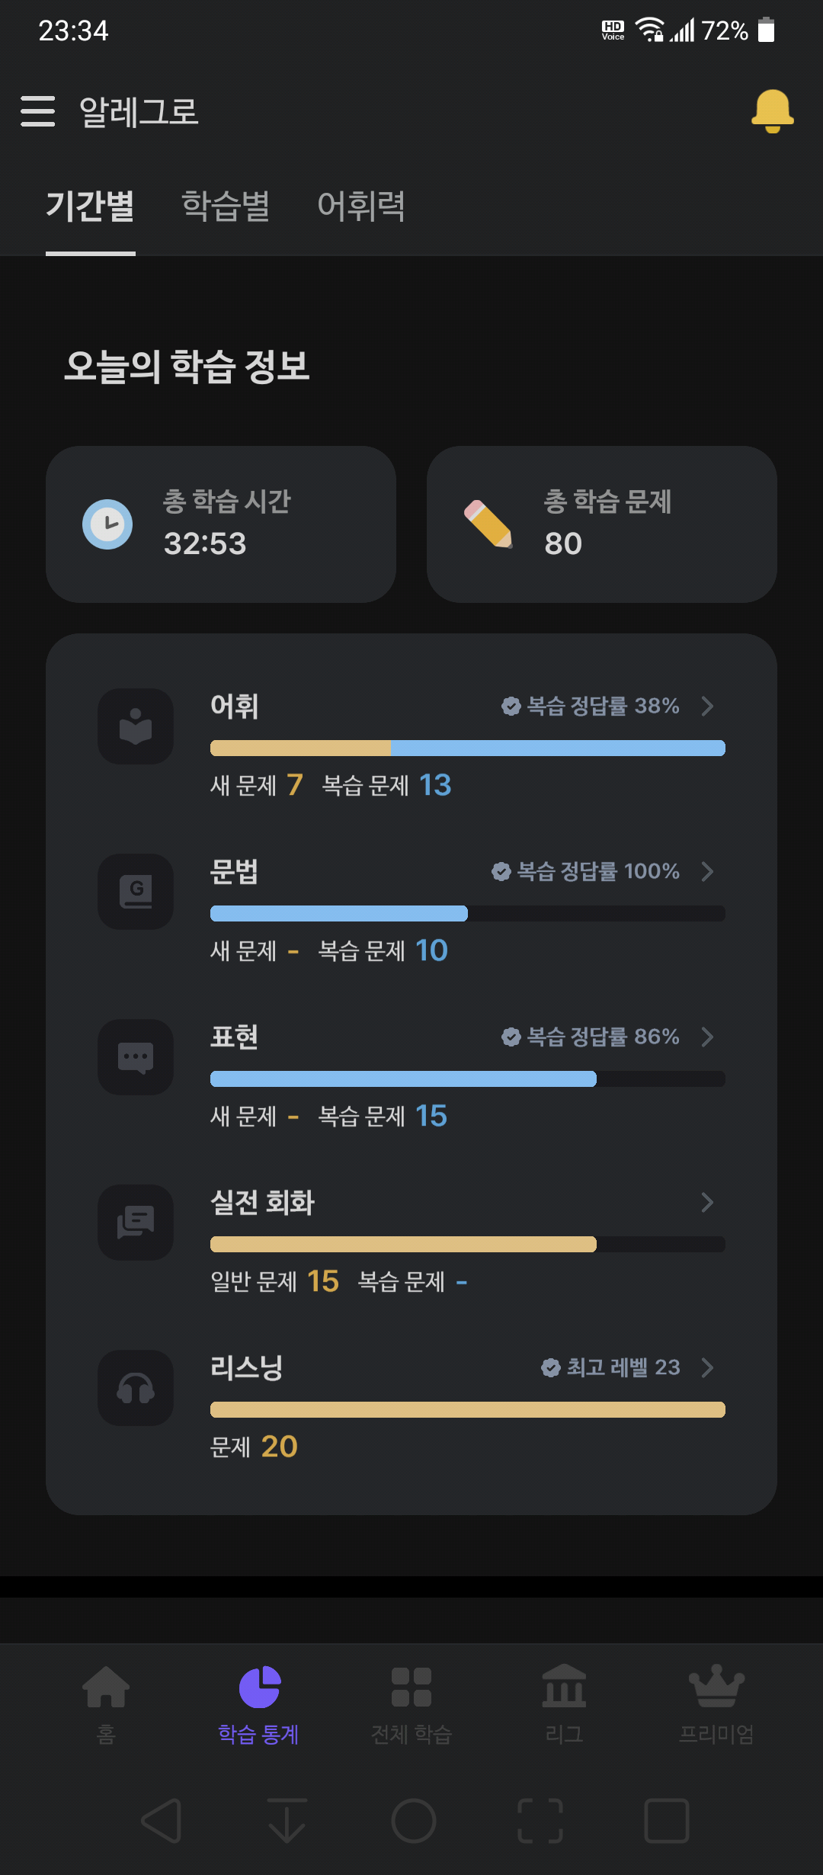Go to 홈 in bottom navigation
Image resolution: width=823 pixels, height=1875 pixels.
[x=106, y=1704]
